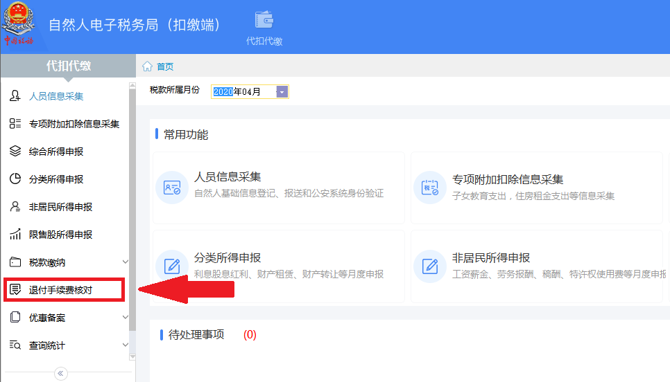The image size is (670, 382).
Task: Go to the 首页 breadcrumb link
Action: pos(165,66)
